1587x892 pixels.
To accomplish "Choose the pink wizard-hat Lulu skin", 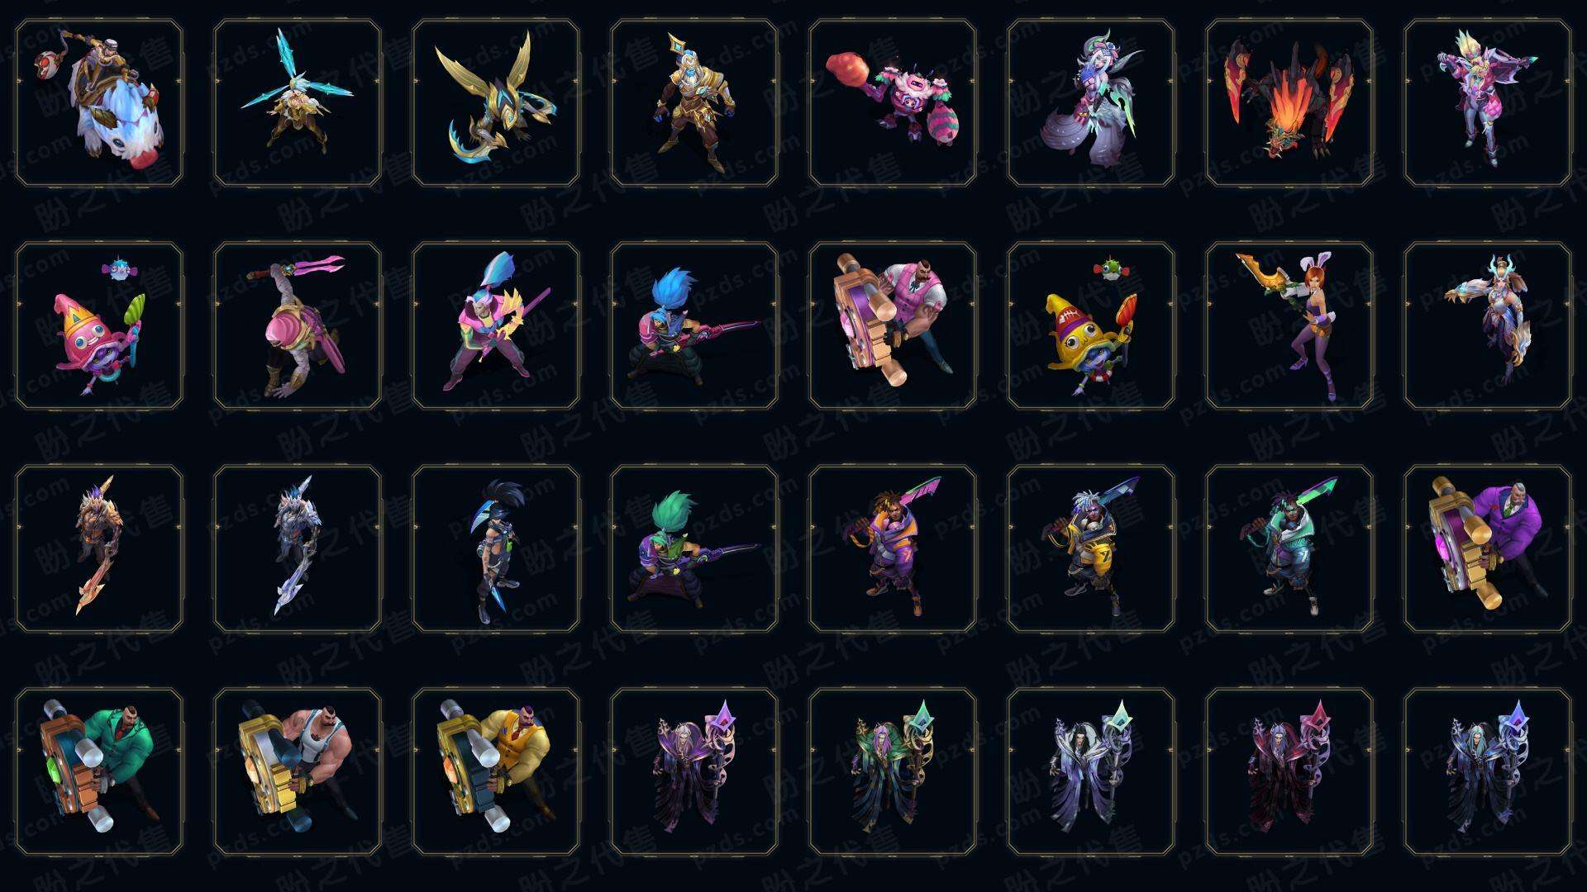I will coord(99,325).
